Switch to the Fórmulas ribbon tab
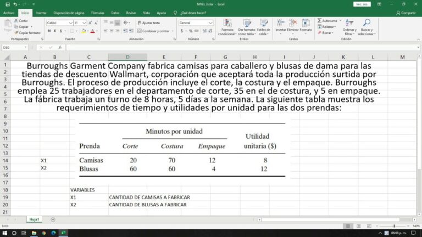Screen dimensions: 422x237 click(x=97, y=12)
